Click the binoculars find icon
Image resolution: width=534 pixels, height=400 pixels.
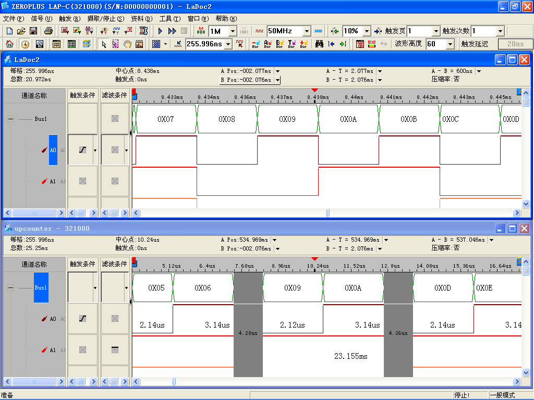pyautogui.click(x=319, y=44)
